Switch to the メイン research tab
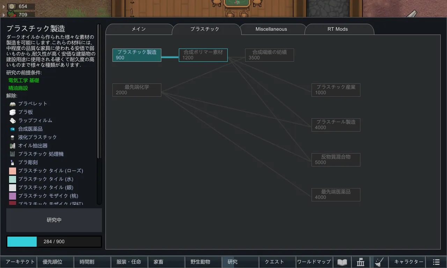The height and width of the screenshot is (268, 447). point(139,29)
